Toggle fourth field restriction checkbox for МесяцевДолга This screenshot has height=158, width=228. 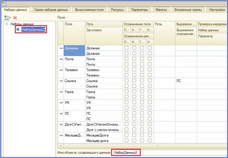(150, 135)
